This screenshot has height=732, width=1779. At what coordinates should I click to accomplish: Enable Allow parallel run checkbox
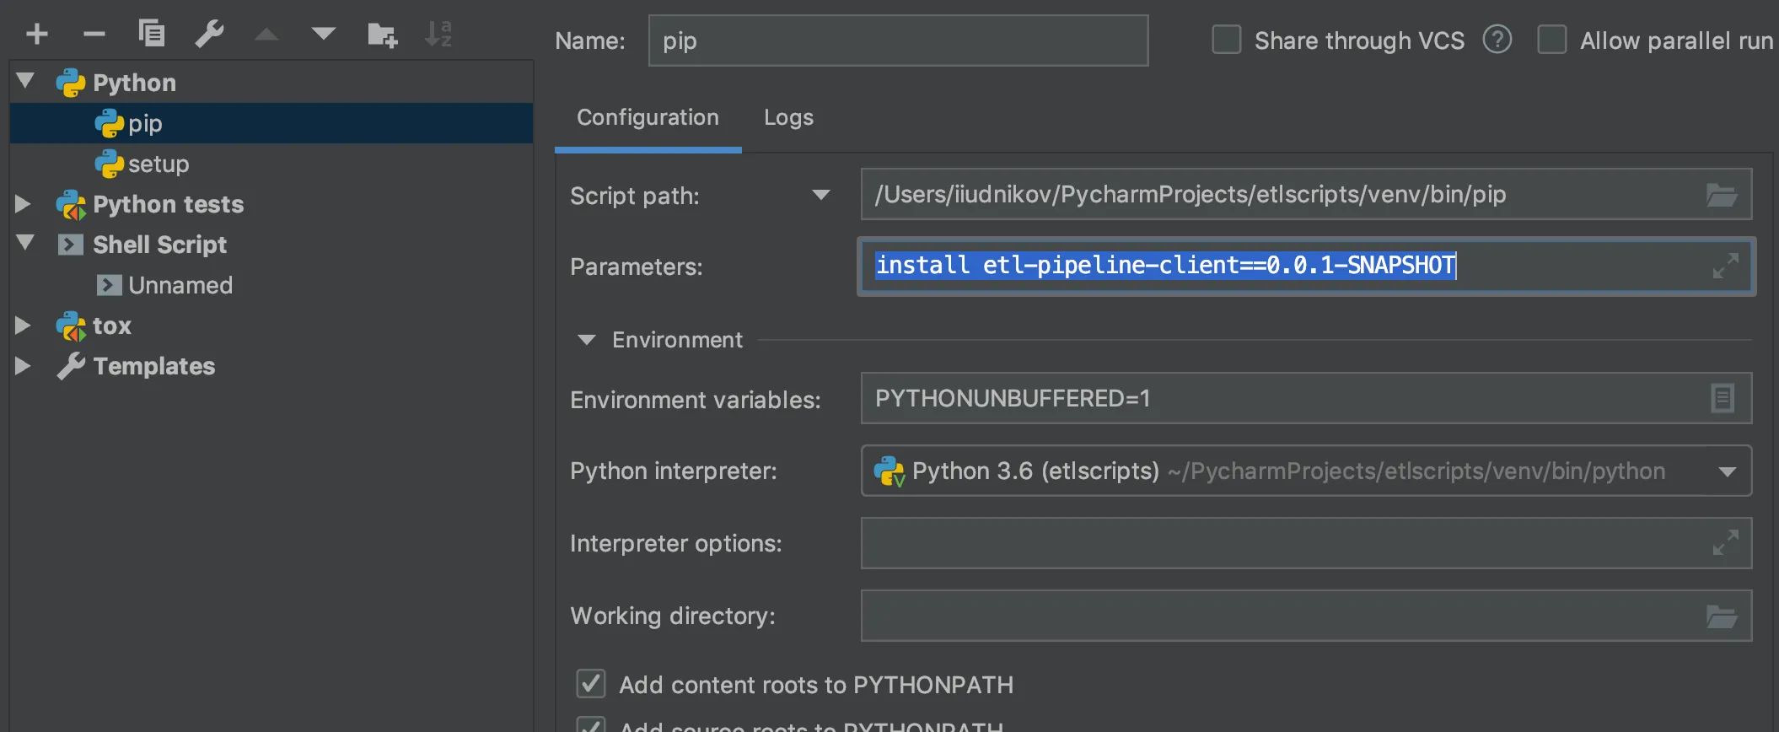point(1552,40)
